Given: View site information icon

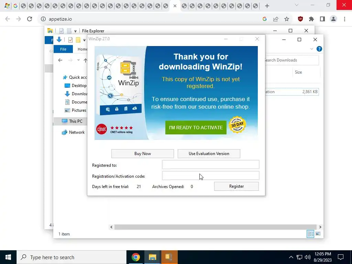Looking at the screenshot, I should pos(43,19).
